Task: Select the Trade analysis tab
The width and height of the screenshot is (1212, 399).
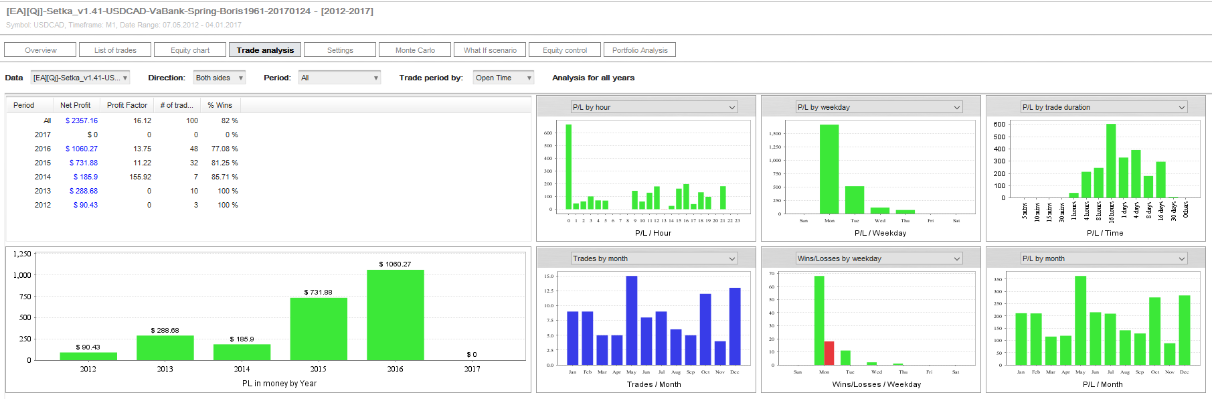Action: (265, 50)
